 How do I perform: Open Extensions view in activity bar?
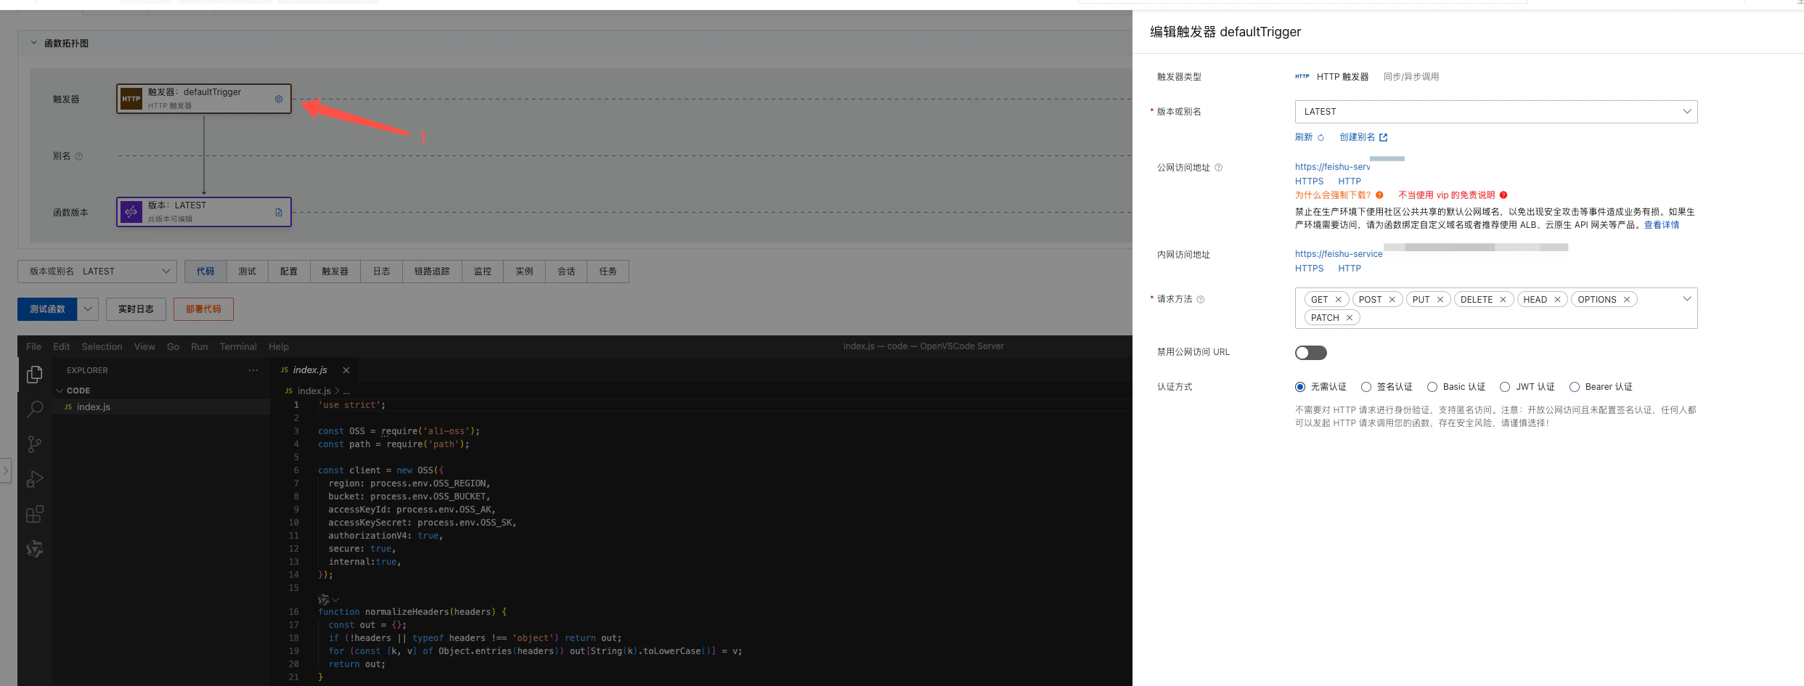point(34,514)
